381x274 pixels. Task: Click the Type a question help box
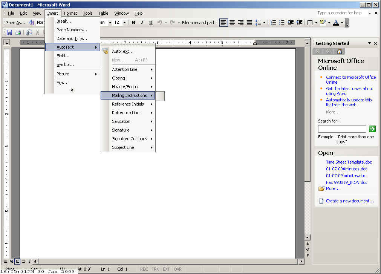pos(341,13)
